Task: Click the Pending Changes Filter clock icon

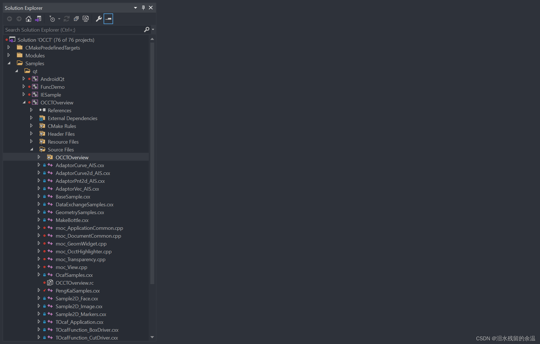Action: tap(52, 19)
